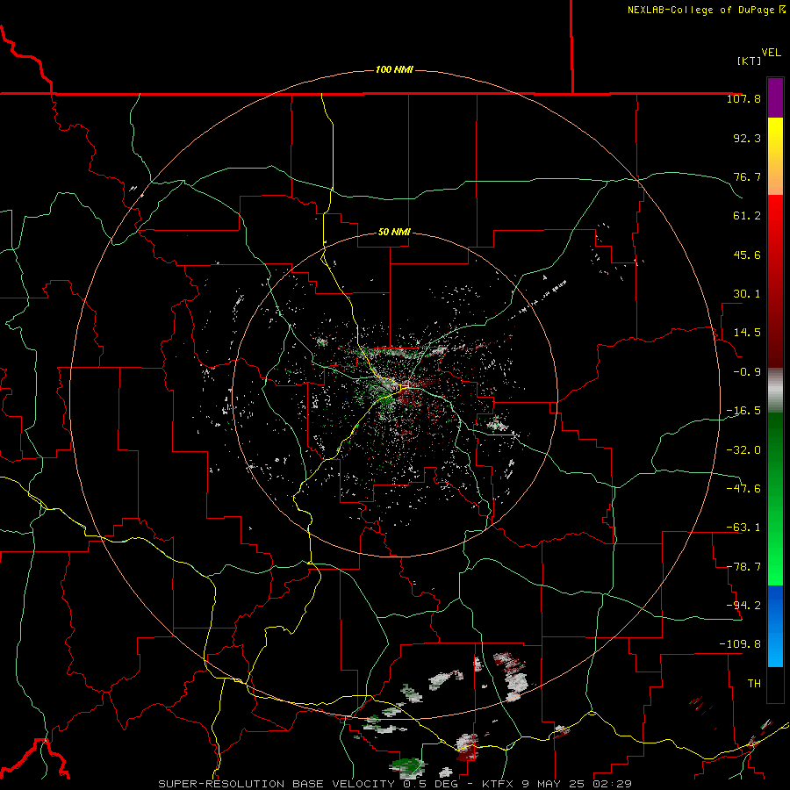The image size is (790, 790).
Task: Click the TH legend label
Action: [754, 683]
